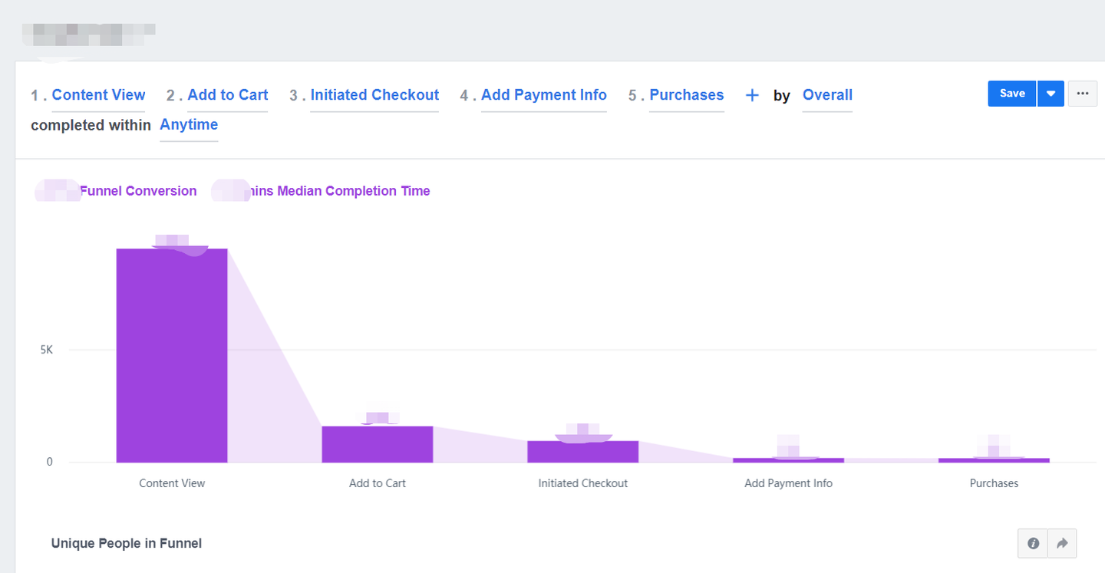Open the Overall breakdown dropdown
This screenshot has height=573, width=1105.
click(x=827, y=95)
